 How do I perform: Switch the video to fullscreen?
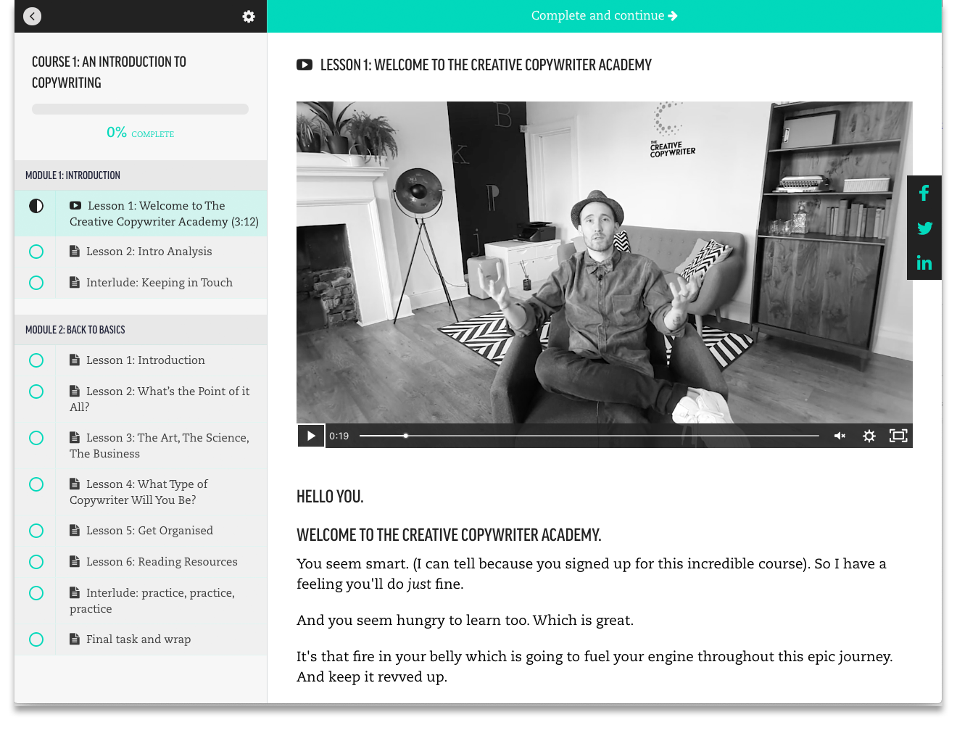(898, 436)
